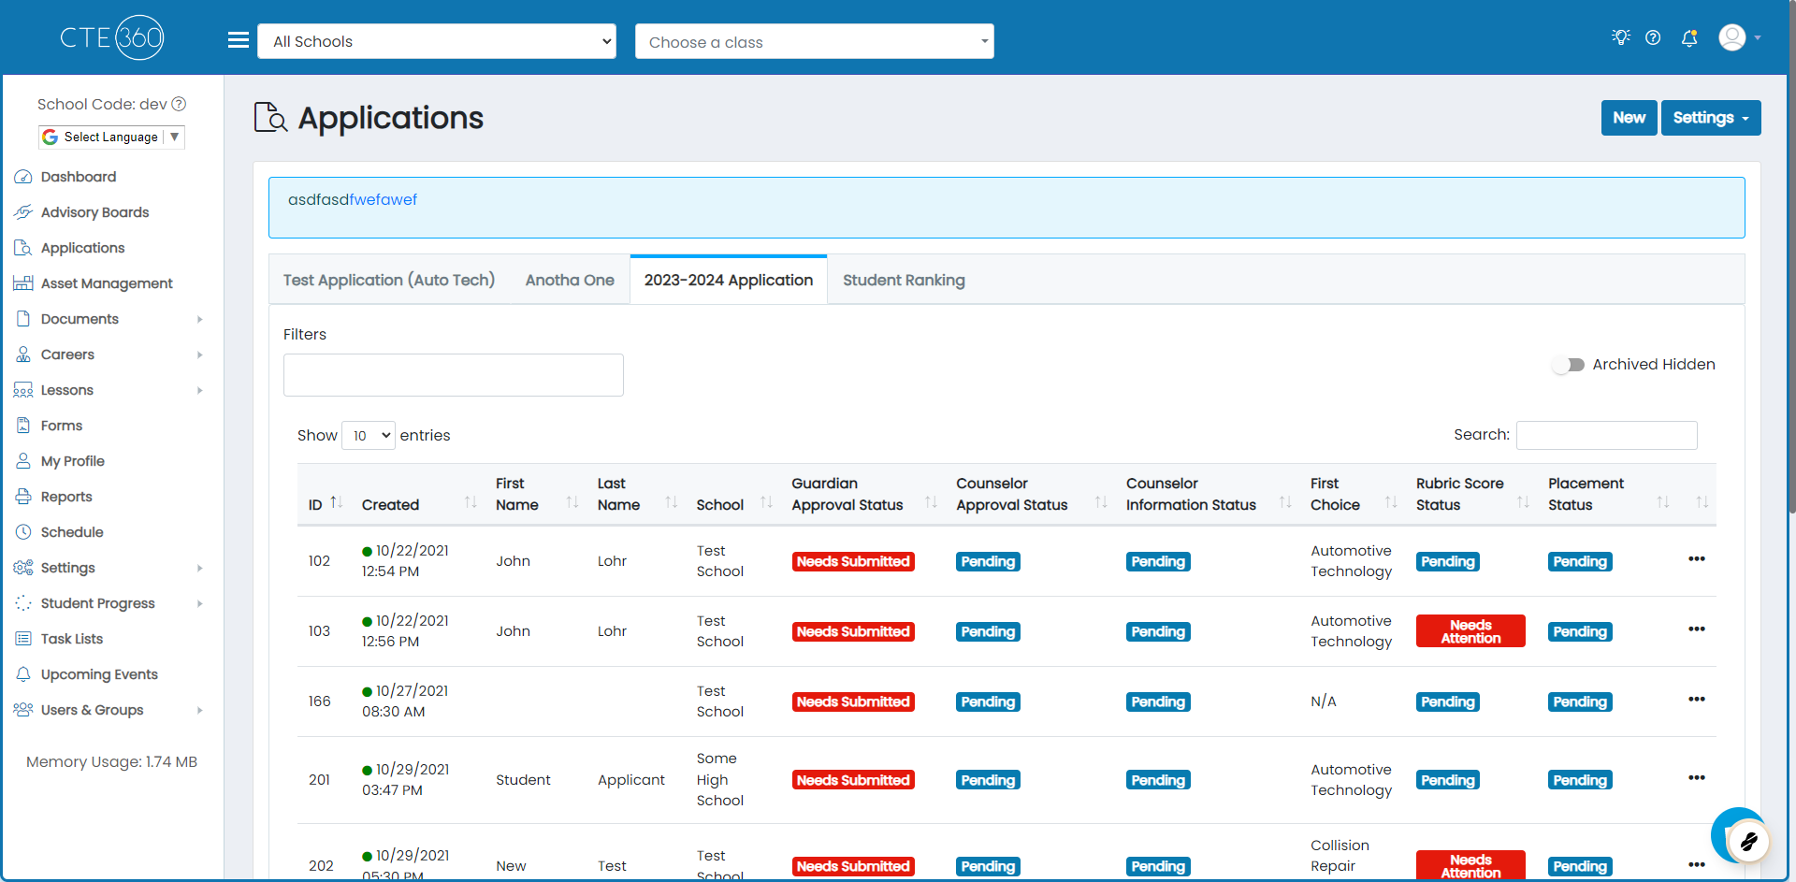
Task: Click the hamburger menu icon
Action: point(239,40)
